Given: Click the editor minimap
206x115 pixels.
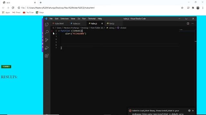Looking at the screenshot, I should click(187, 30).
